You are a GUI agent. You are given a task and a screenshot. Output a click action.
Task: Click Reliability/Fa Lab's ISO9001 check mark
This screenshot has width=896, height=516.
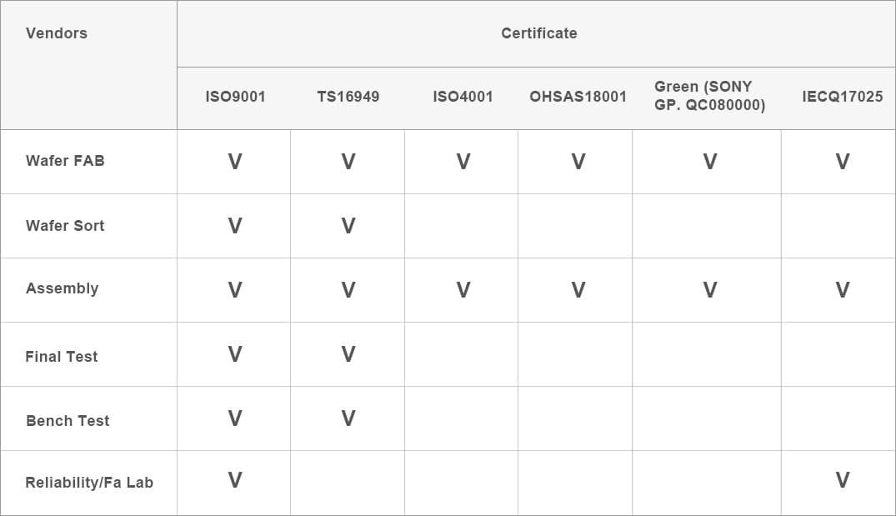pyautogui.click(x=235, y=480)
